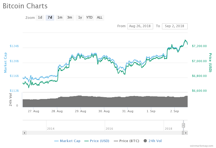
Task: Click the 29. Aug axis label
Action: point(80,111)
